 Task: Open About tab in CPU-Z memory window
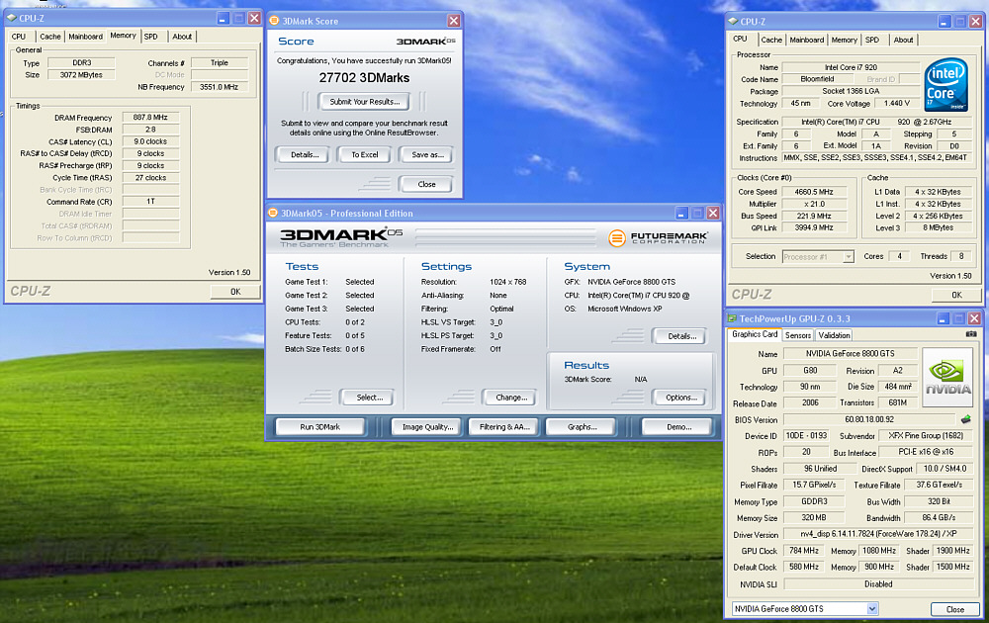point(182,37)
